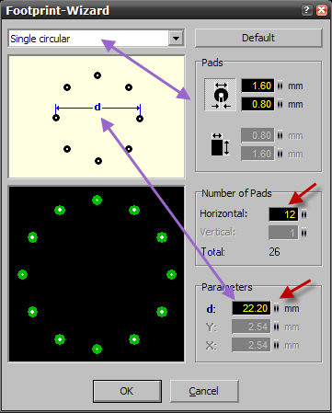
Task: Click the Default button
Action: click(x=258, y=38)
